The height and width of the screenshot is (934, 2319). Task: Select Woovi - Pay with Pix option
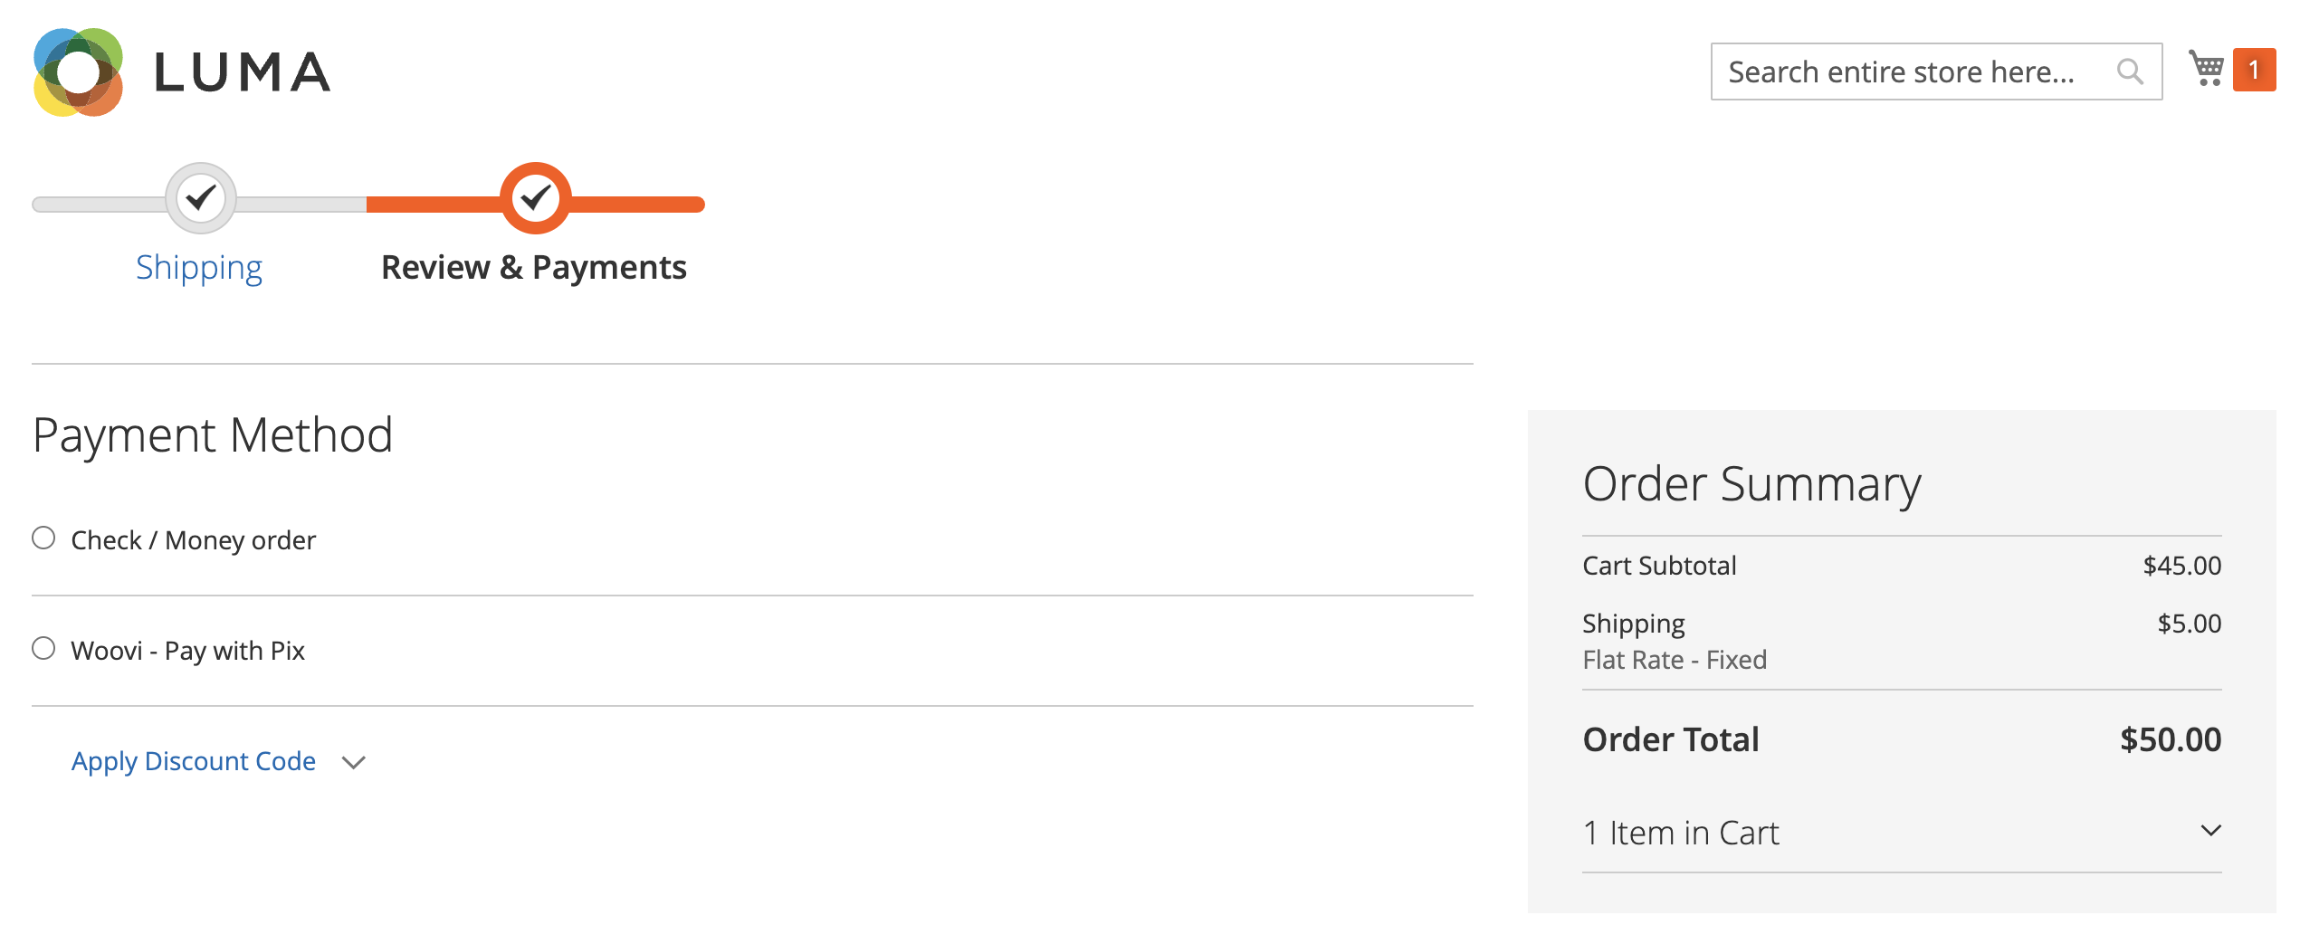tap(43, 649)
